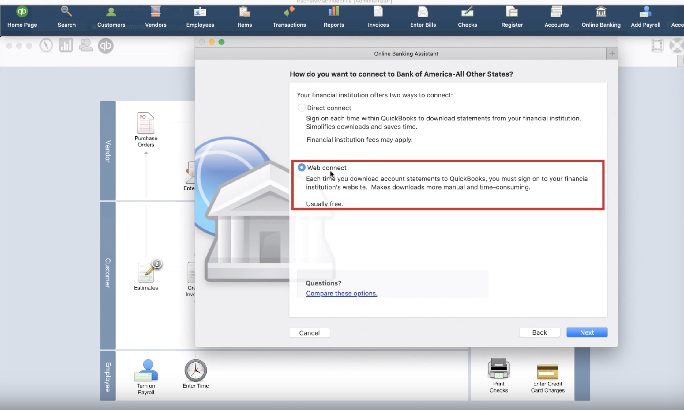Screen dimensions: 684x410
Task: Click the clock icon in the Home Page window
Action: [46, 46]
